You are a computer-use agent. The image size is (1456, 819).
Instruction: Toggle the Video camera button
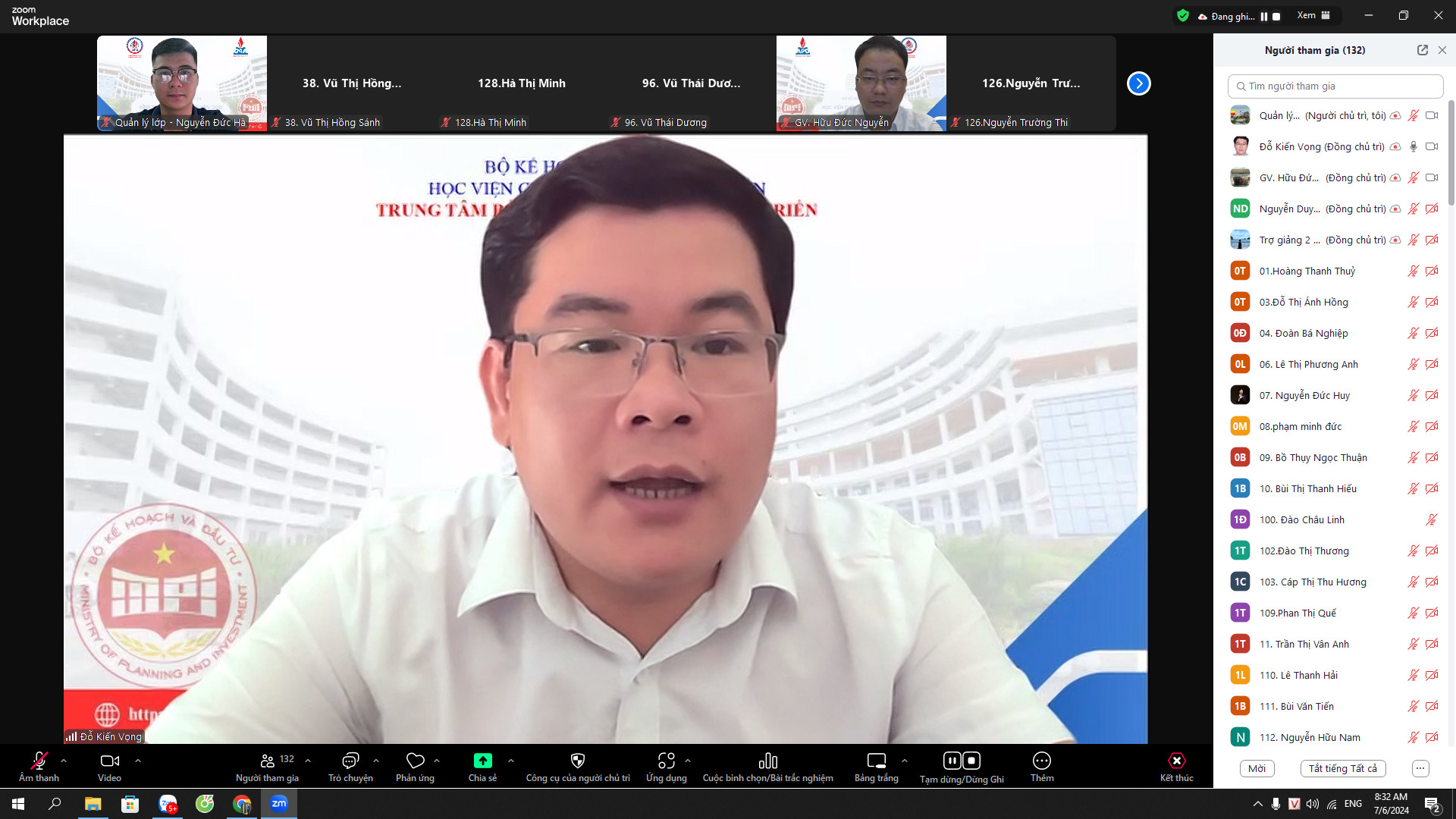click(109, 761)
